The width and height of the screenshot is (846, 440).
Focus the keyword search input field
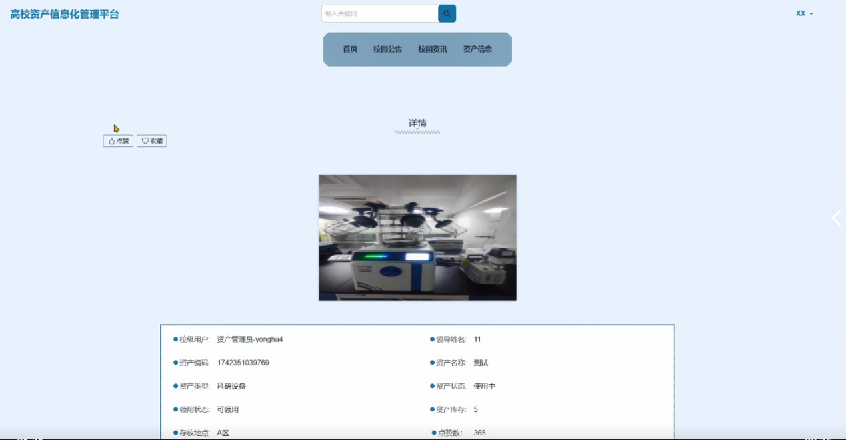pyautogui.click(x=380, y=13)
